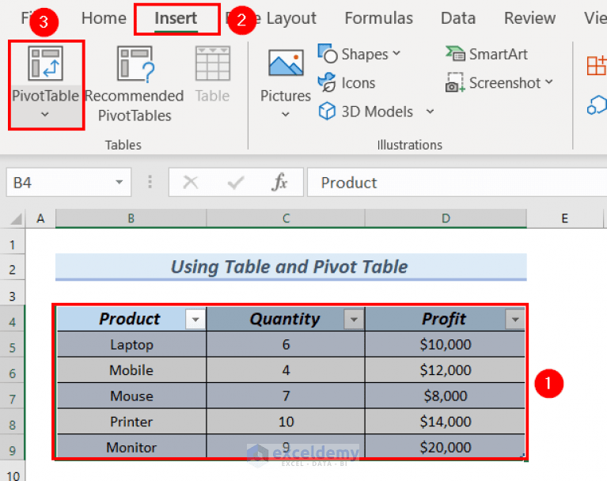Click the Mobile cell
The width and height of the screenshot is (607, 481).
(x=131, y=370)
